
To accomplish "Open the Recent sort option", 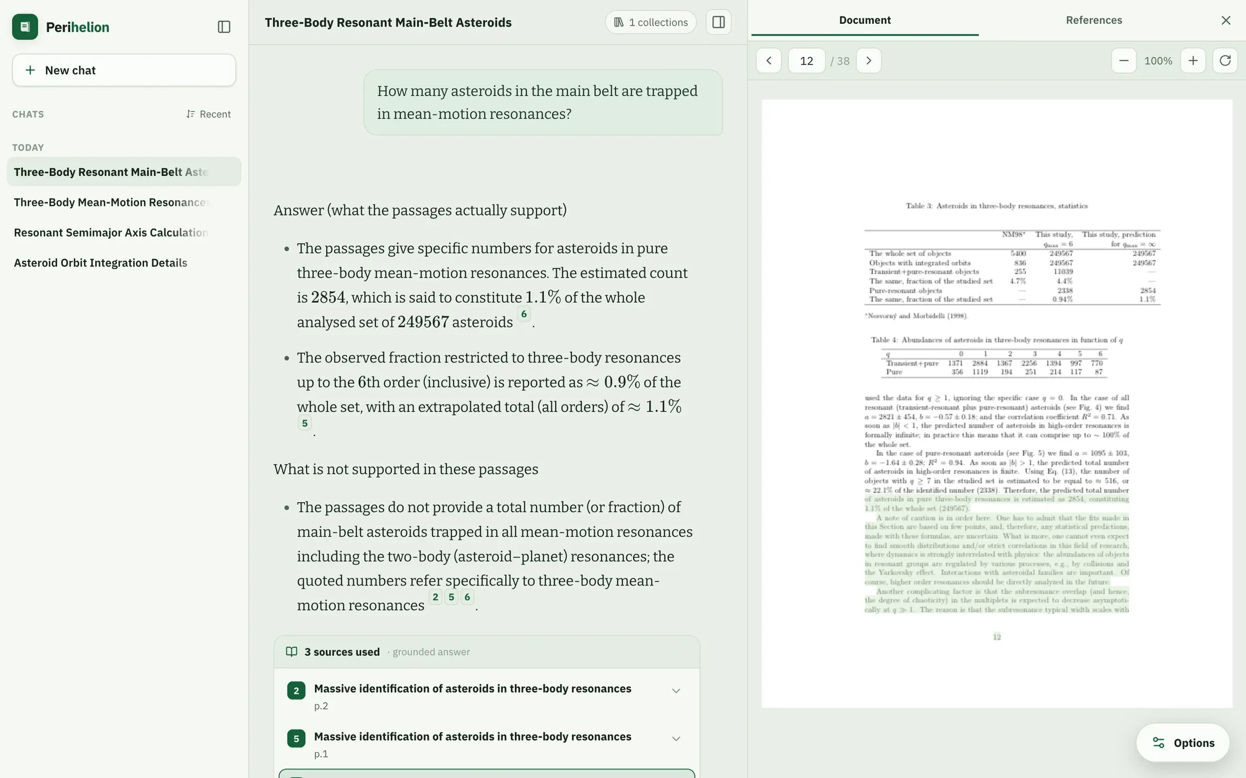I will tap(208, 114).
